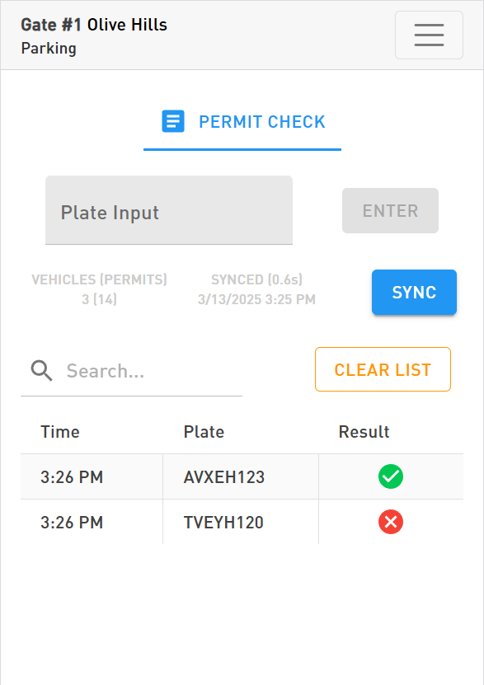Click the Plate column header
The image size is (484, 685).
tap(204, 432)
